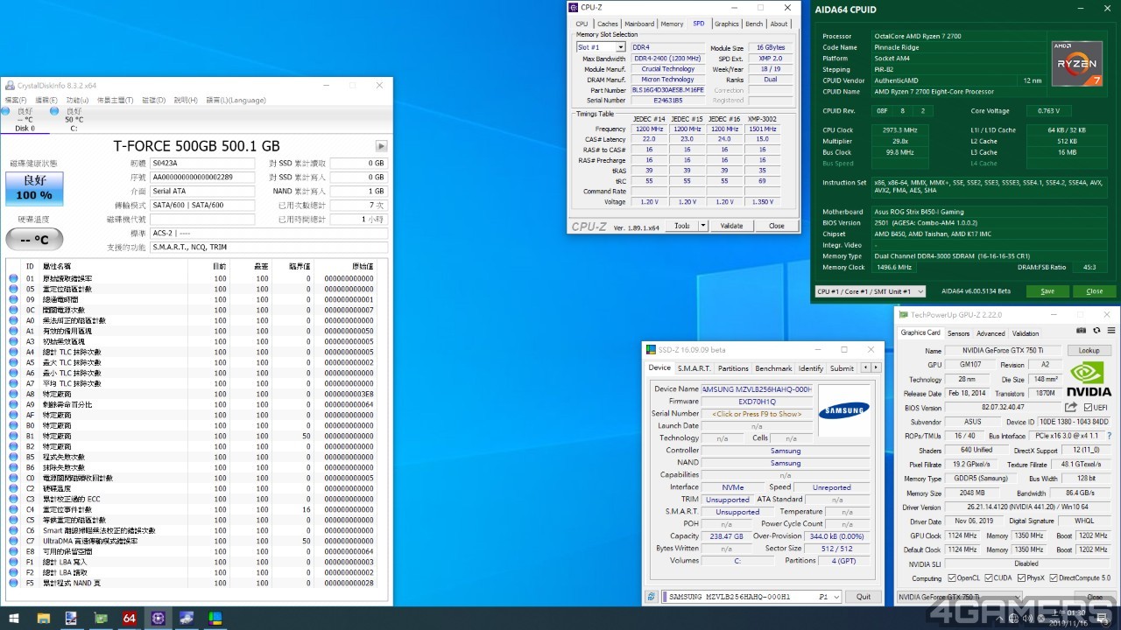This screenshot has width=1121, height=630.
Task: Open the Partitions tab in SSD-Z
Action: click(x=733, y=368)
